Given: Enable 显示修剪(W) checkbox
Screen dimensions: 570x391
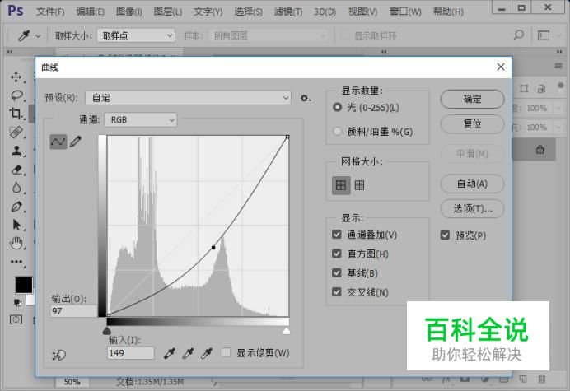Looking at the screenshot, I should point(227,352).
